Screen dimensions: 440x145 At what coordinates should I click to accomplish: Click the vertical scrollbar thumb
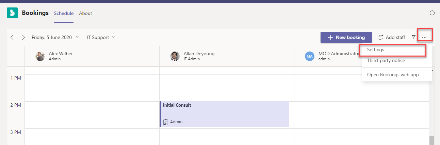pos(431,140)
